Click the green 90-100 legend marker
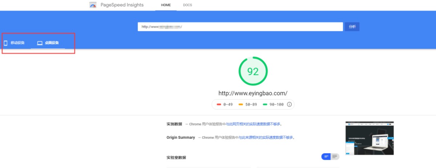The height and width of the screenshot is (168, 436). pyautogui.click(x=265, y=104)
